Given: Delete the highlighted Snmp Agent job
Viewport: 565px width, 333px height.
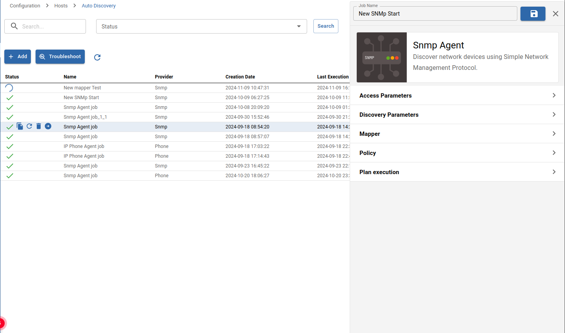Looking at the screenshot, I should (x=39, y=126).
